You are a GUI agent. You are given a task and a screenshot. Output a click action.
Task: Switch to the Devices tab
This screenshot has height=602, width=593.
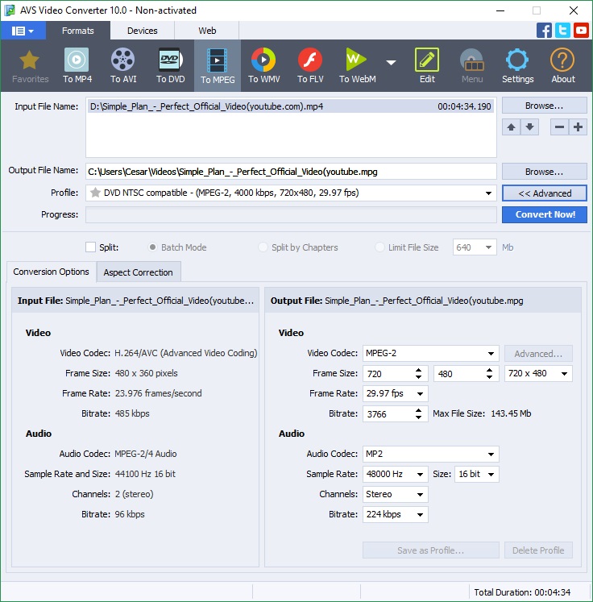(143, 31)
